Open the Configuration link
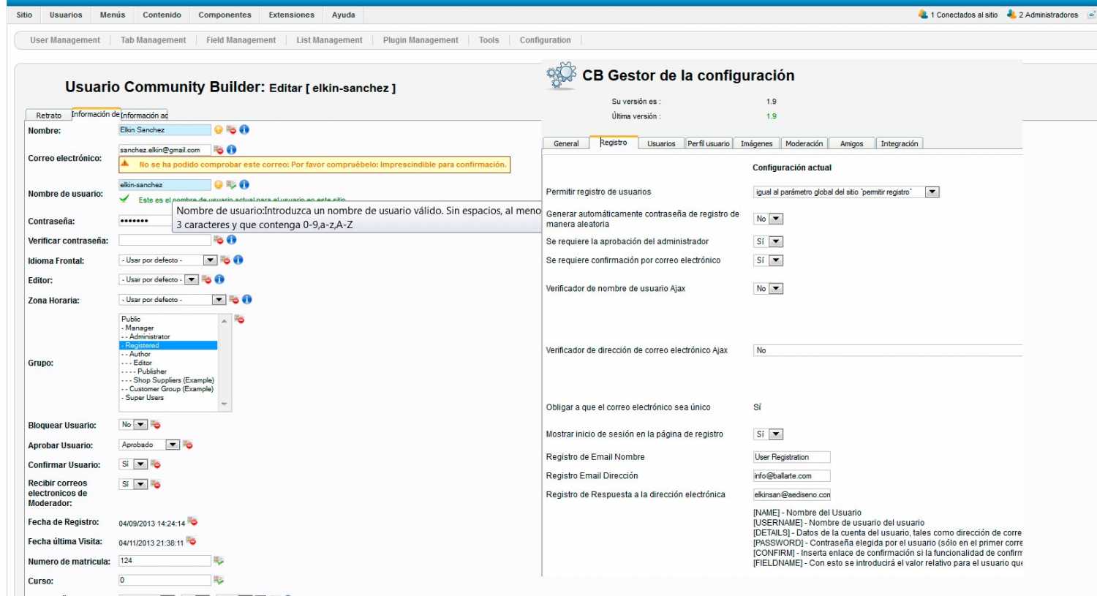The image size is (1097, 596). pos(545,40)
